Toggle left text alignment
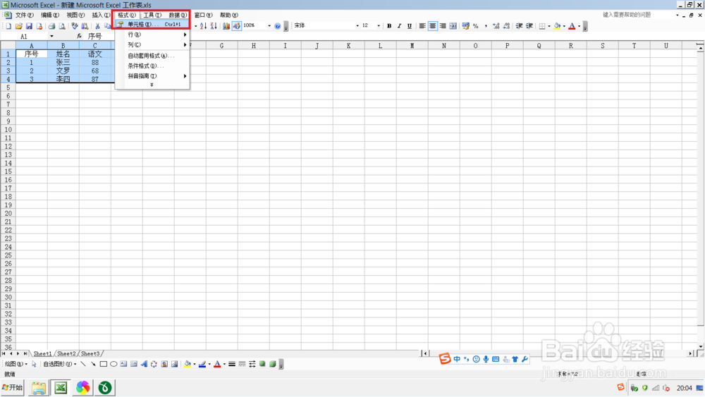Image resolution: width=705 pixels, height=397 pixels. pyautogui.click(x=422, y=26)
